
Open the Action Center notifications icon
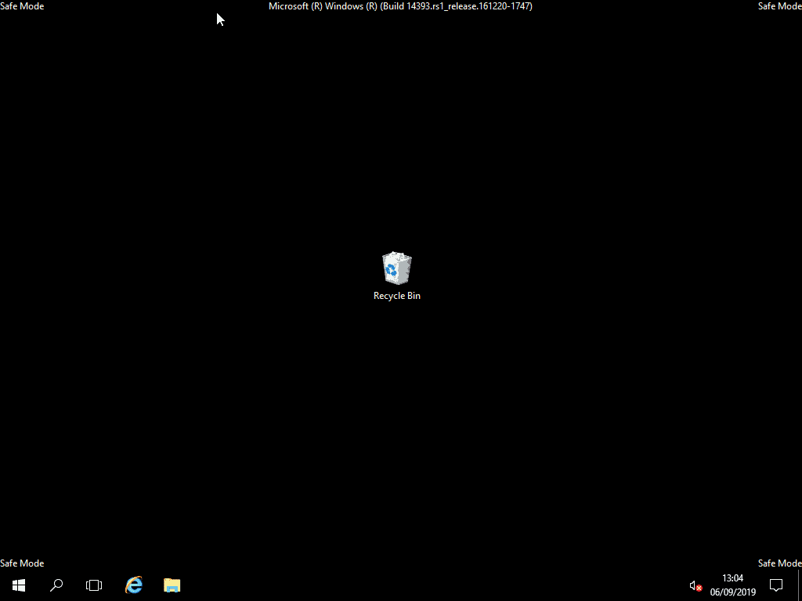tap(776, 585)
